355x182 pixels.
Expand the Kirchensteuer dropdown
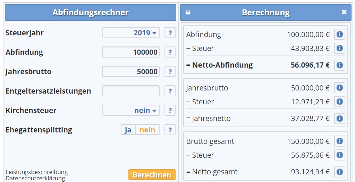[131, 111]
